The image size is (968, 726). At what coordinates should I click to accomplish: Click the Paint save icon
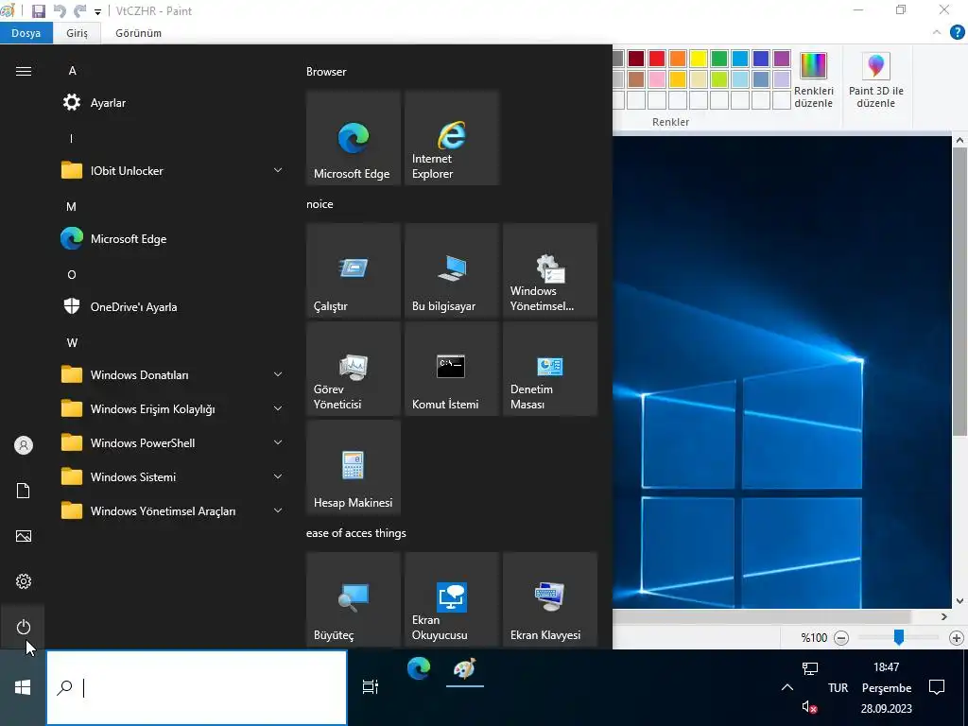coord(38,11)
